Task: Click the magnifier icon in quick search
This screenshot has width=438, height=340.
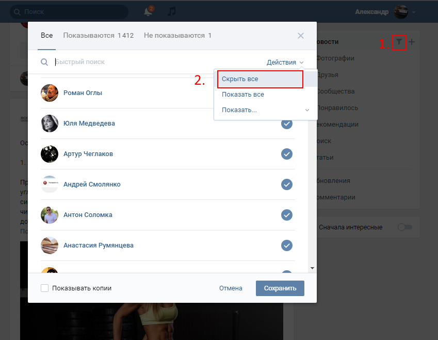Action: [x=45, y=63]
